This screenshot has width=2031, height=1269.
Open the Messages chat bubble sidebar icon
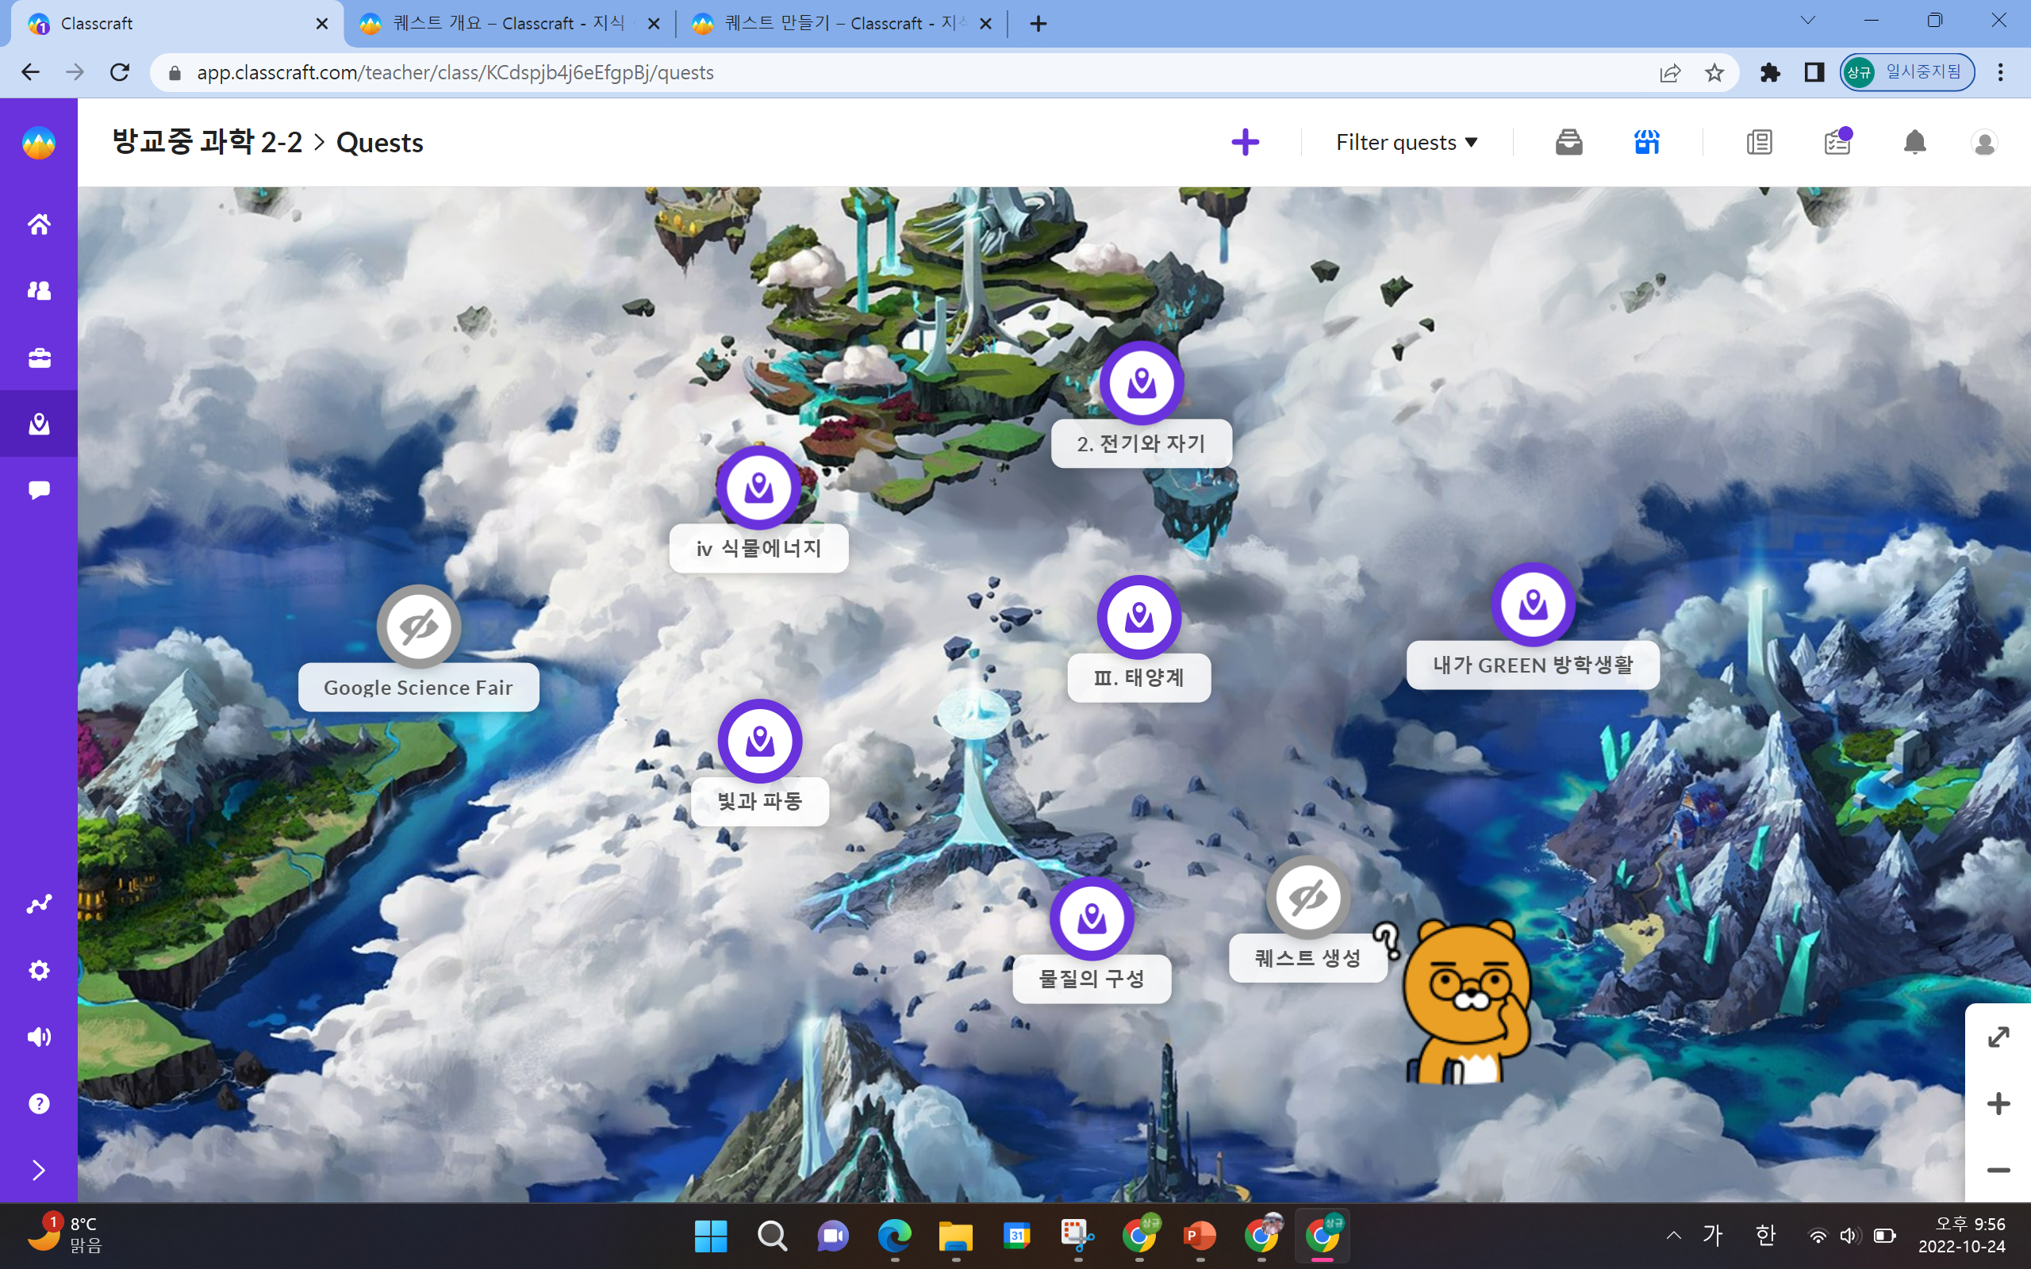(39, 489)
